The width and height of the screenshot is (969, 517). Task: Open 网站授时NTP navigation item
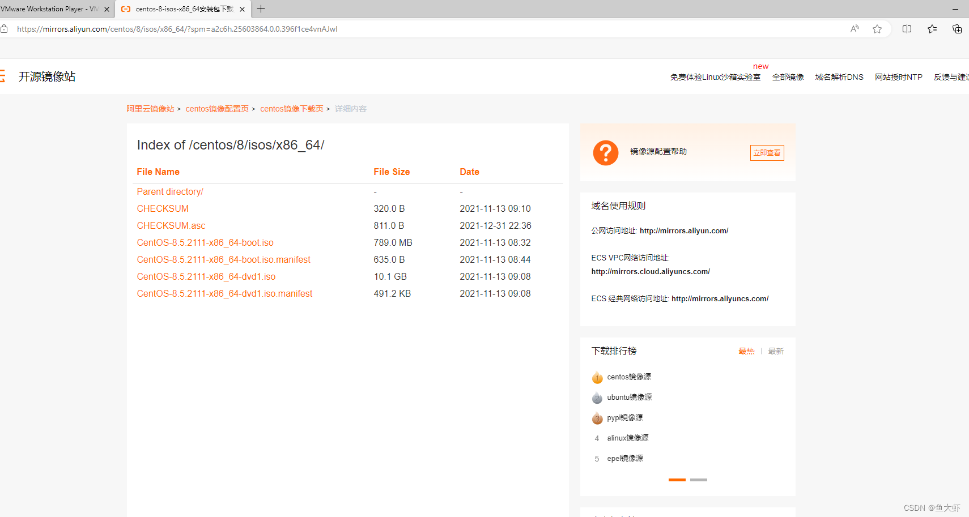tap(899, 77)
